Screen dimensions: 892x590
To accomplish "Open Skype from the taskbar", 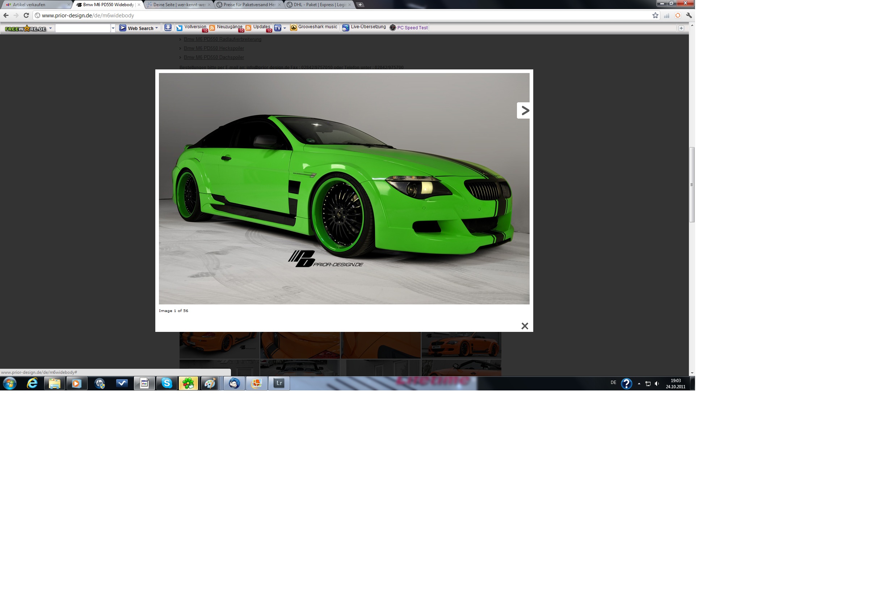I will pos(167,384).
